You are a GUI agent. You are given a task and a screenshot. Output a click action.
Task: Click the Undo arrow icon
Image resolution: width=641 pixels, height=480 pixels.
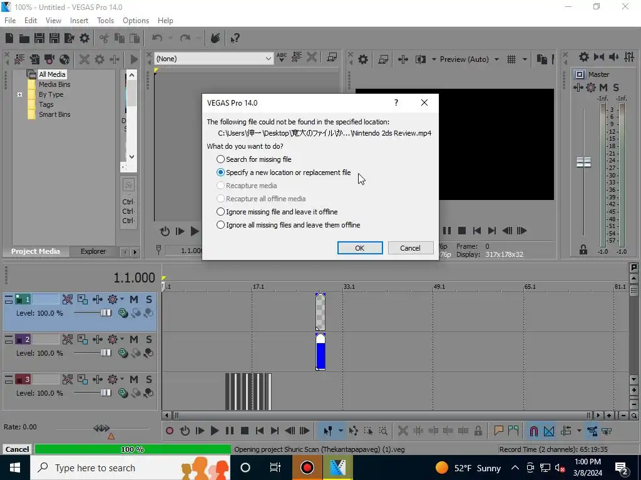pyautogui.click(x=157, y=38)
